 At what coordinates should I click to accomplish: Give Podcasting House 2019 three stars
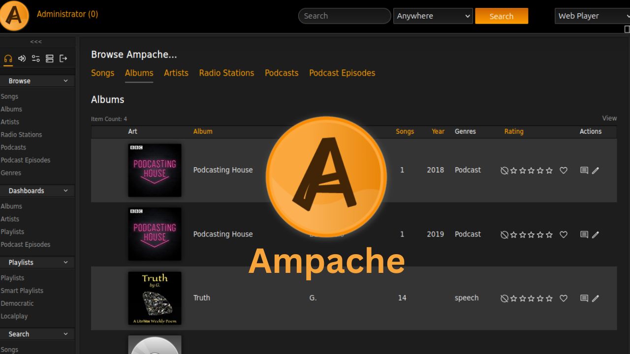click(x=532, y=235)
